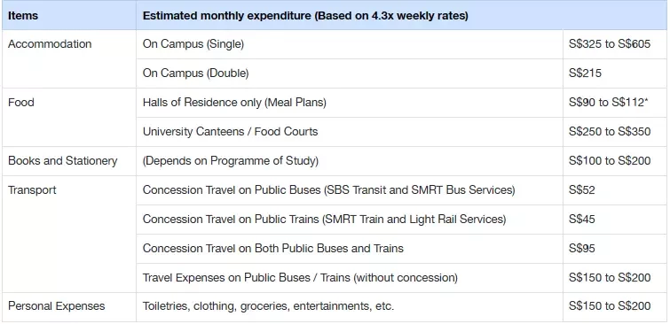Click the Books and Stationery label
This screenshot has width=670, height=324.
pos(62,161)
